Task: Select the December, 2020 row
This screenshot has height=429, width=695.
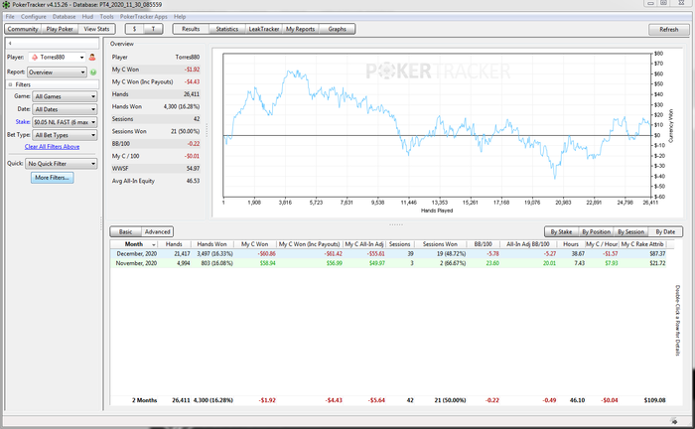Action: tap(388, 254)
